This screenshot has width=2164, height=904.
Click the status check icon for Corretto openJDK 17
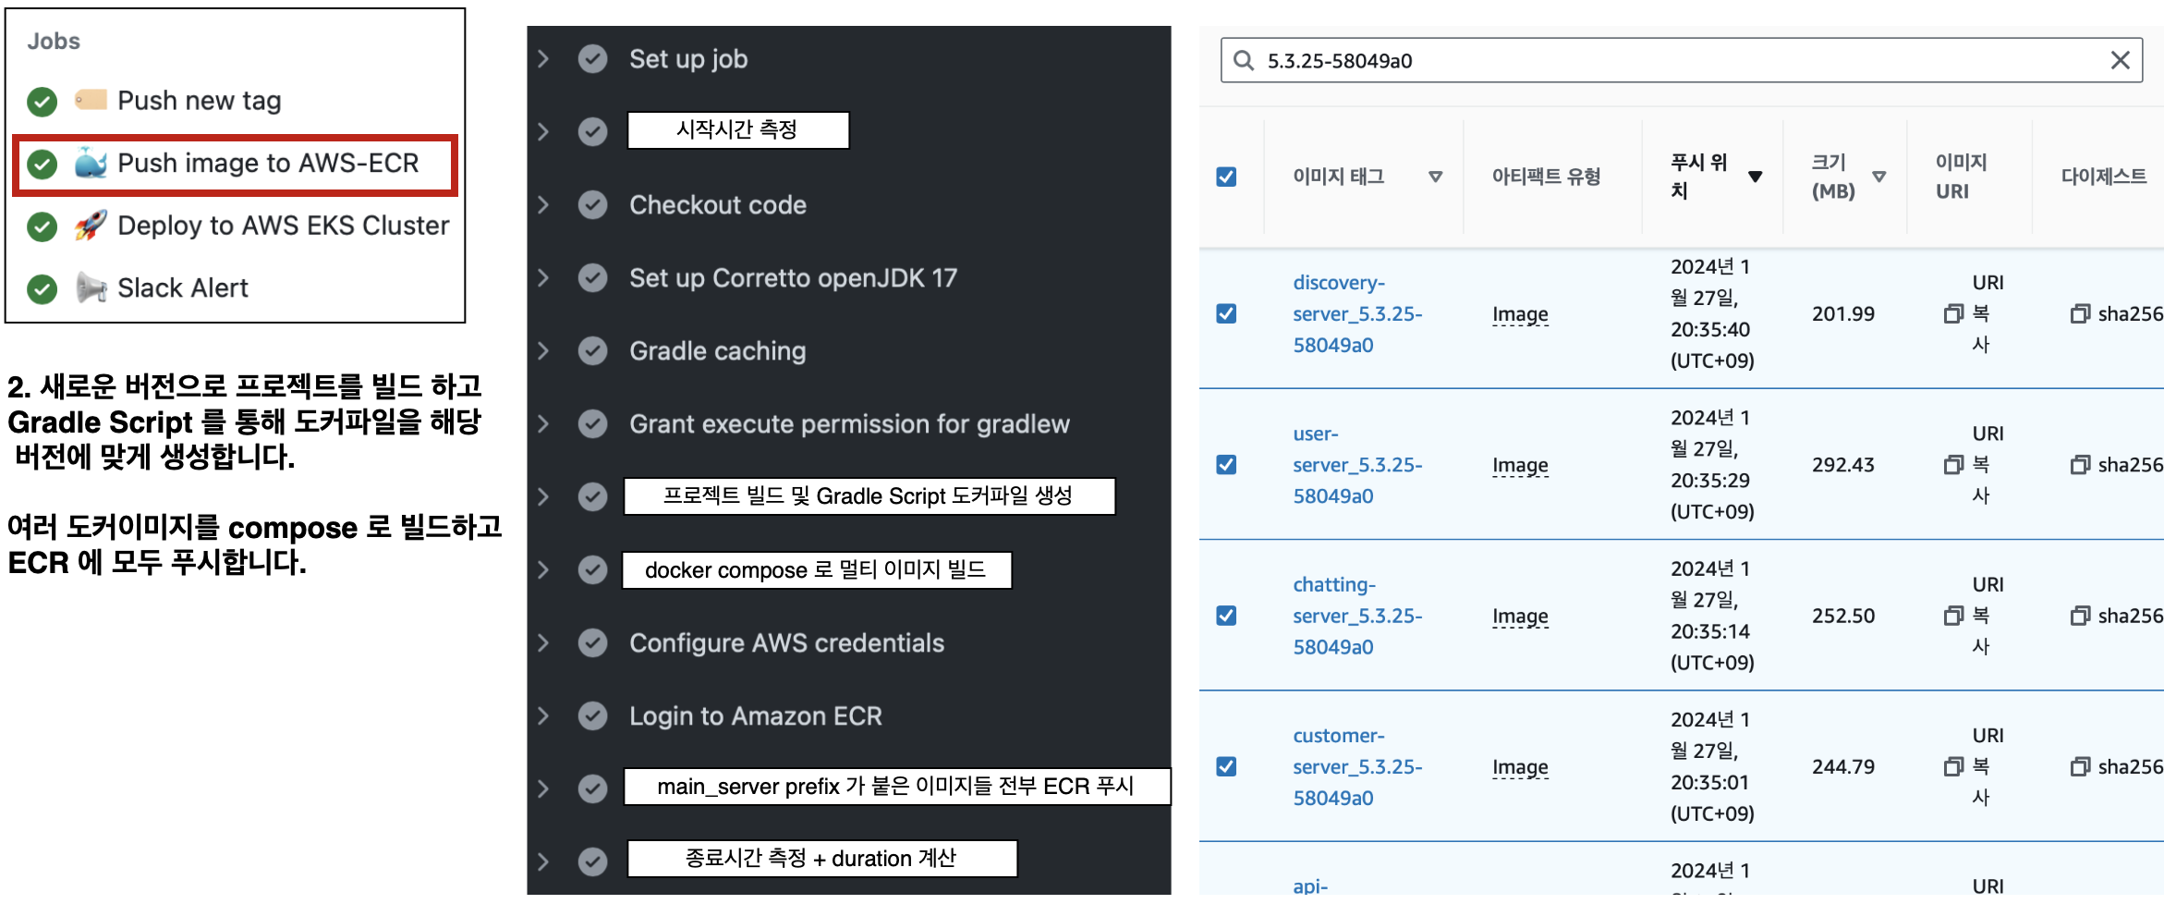[x=592, y=278]
